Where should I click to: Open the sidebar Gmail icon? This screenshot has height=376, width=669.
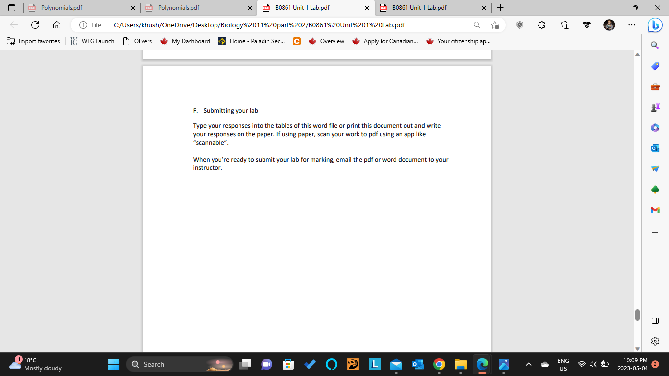655,210
